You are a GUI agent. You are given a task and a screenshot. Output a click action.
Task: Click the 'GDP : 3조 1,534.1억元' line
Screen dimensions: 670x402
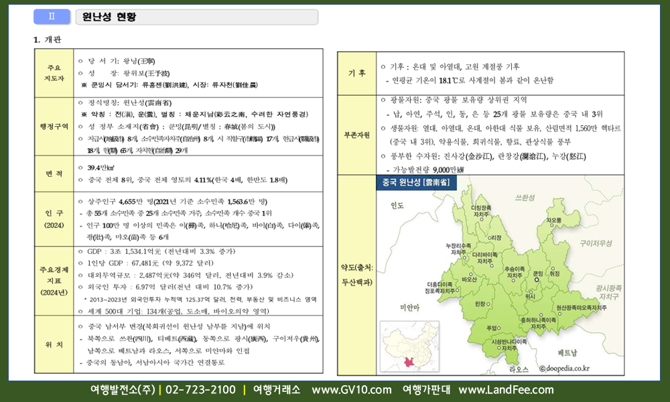[x=157, y=251]
